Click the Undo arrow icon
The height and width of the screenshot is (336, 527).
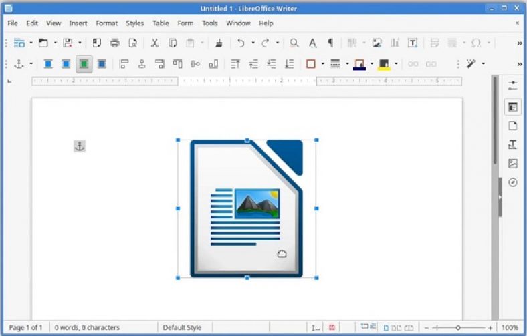tap(241, 43)
